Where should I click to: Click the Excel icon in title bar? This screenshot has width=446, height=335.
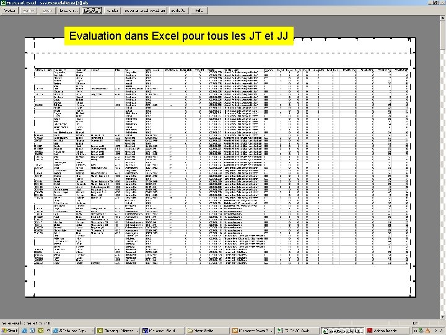2,2
